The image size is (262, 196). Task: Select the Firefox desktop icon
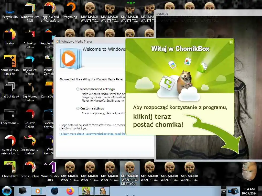click(x=10, y=37)
